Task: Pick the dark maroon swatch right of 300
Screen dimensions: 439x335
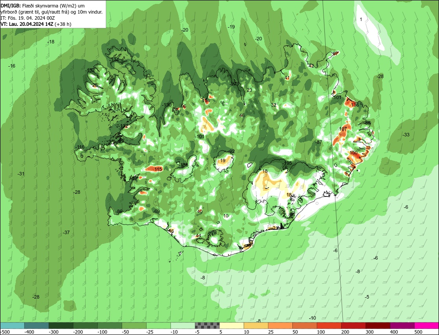Action: [x=378, y=325]
